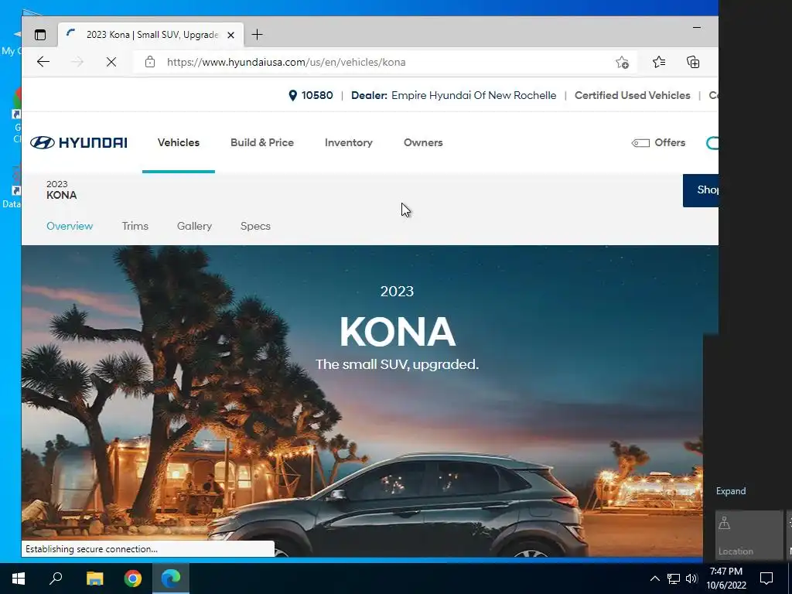Select the Overview tab
This screenshot has width=792, height=594.
70,226
